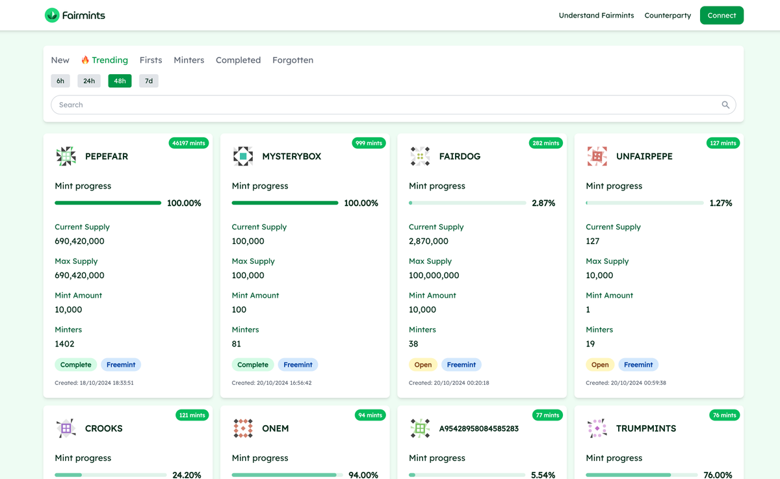Open the TRUMPMINTS token identicon
780x479 pixels.
[x=597, y=429]
